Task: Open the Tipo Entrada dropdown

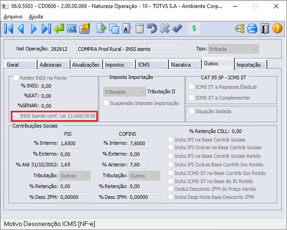Action: pyautogui.click(x=233, y=49)
